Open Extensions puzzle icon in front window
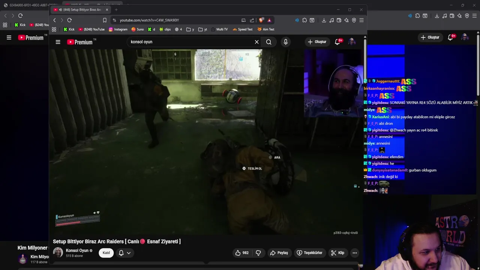480x270 pixels. (304, 20)
